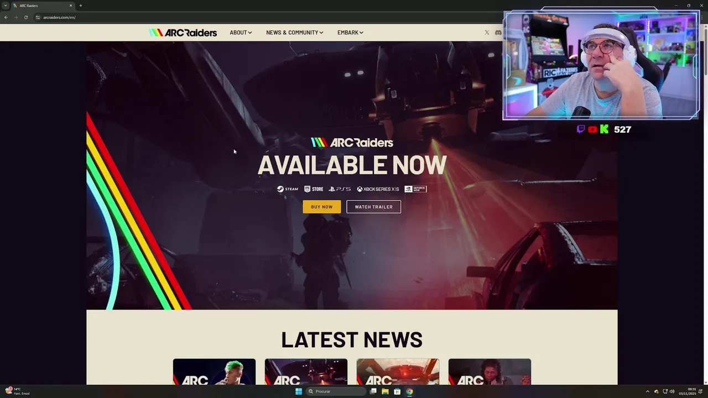Screen dimensions: 708x398
Task: Open the tab search dropdown arrow
Action: click(6, 6)
